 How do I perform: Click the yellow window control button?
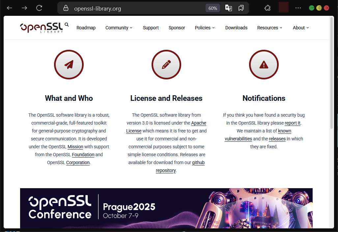tap(319, 8)
